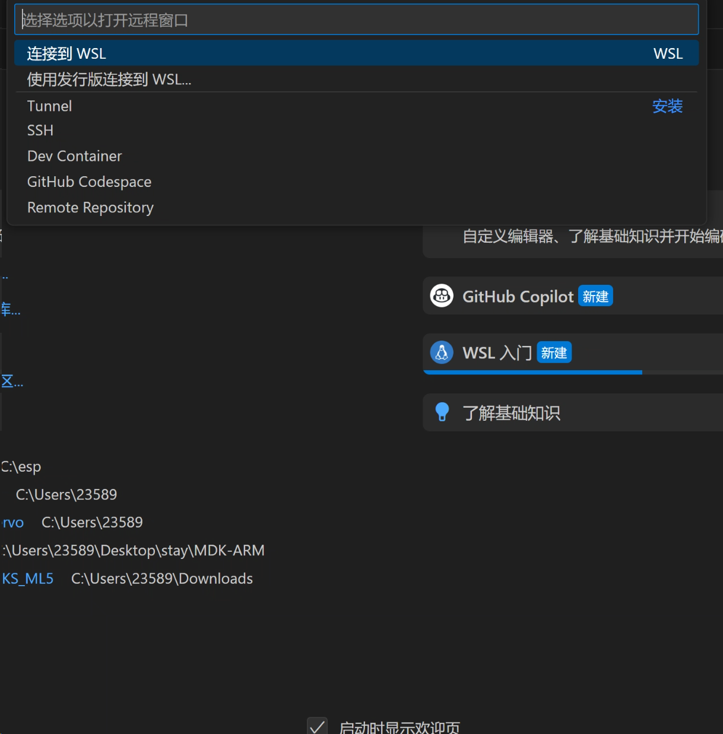Click the WSL penguin icon
The width and height of the screenshot is (723, 734).
coord(442,352)
